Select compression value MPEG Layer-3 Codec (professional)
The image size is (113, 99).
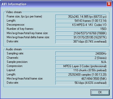[x=81, y=66]
